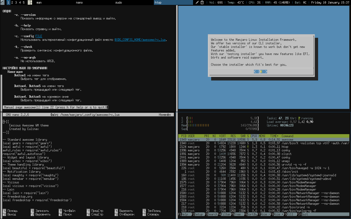Sort htop by the MEM% column header
This screenshot has width=351, height=219.
pyautogui.click(x=262, y=136)
